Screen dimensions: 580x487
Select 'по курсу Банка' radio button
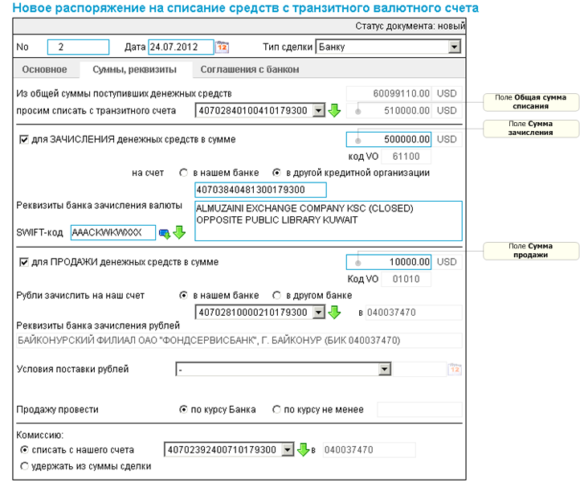point(183,410)
